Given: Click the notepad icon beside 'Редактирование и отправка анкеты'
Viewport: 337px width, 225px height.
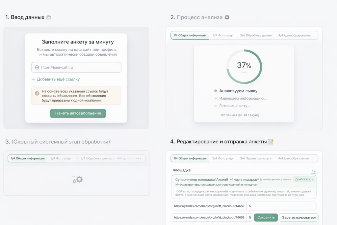Looking at the screenshot, I should (271, 142).
